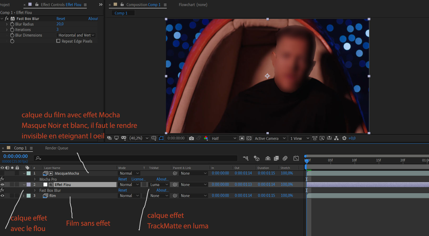This screenshot has width=429, height=236.
Task: Open the 1 View layout dropdown
Action: (x=300, y=138)
